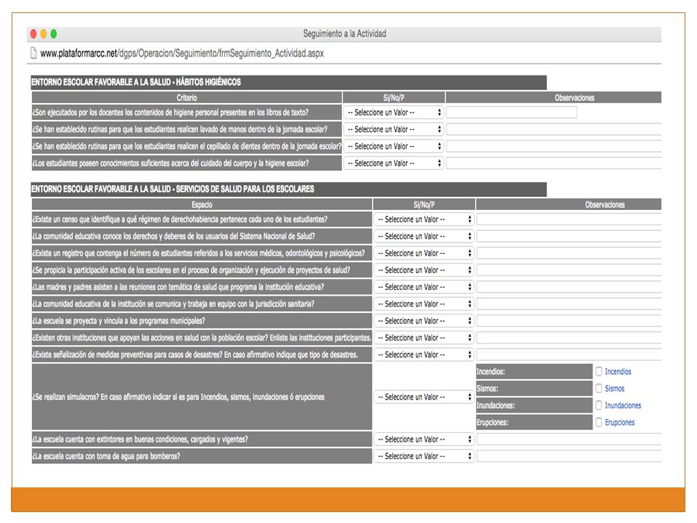The width and height of the screenshot is (697, 523).
Task: Click the Erupciones blue label link
Action: click(x=619, y=422)
